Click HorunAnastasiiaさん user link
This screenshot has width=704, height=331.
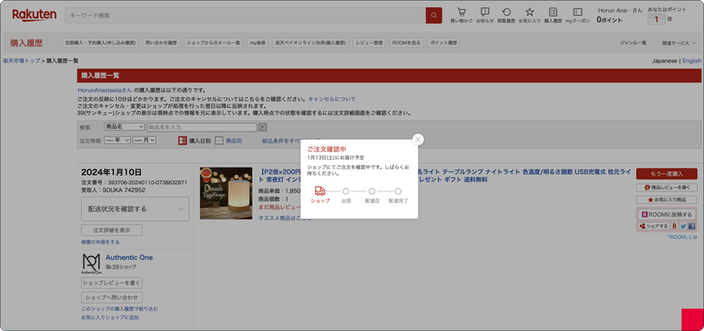105,90
